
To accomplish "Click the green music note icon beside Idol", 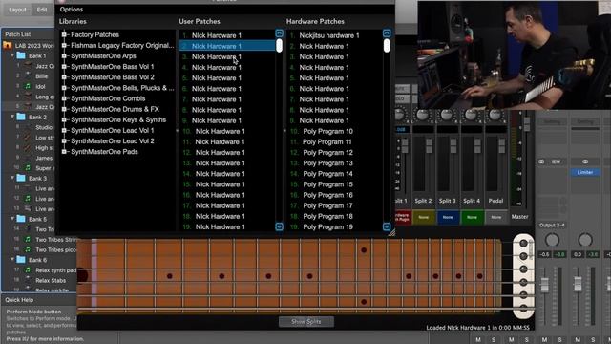I will tap(28, 86).
